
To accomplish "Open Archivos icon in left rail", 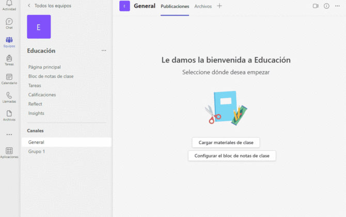I will click(x=9, y=114).
